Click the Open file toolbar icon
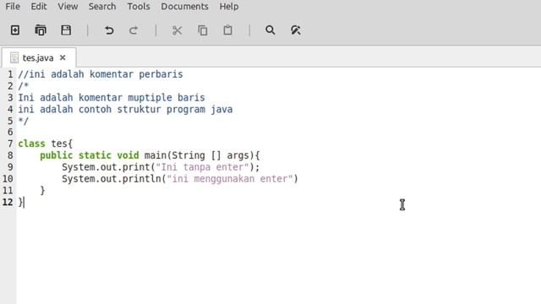The width and height of the screenshot is (541, 304). tap(41, 30)
